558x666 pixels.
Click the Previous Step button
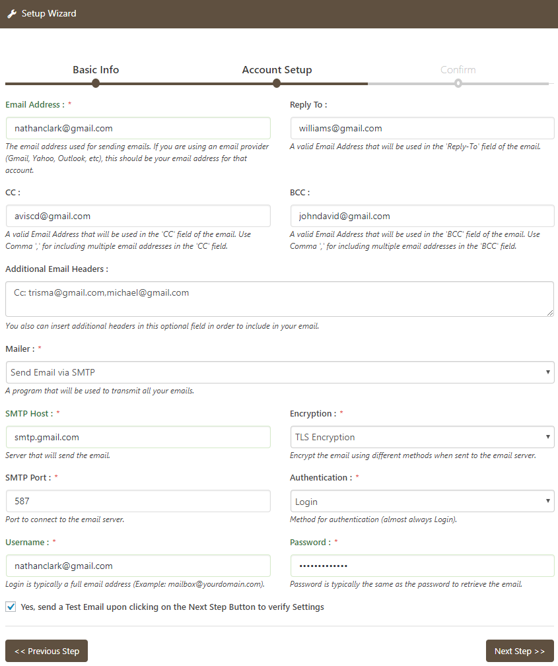[46, 651]
